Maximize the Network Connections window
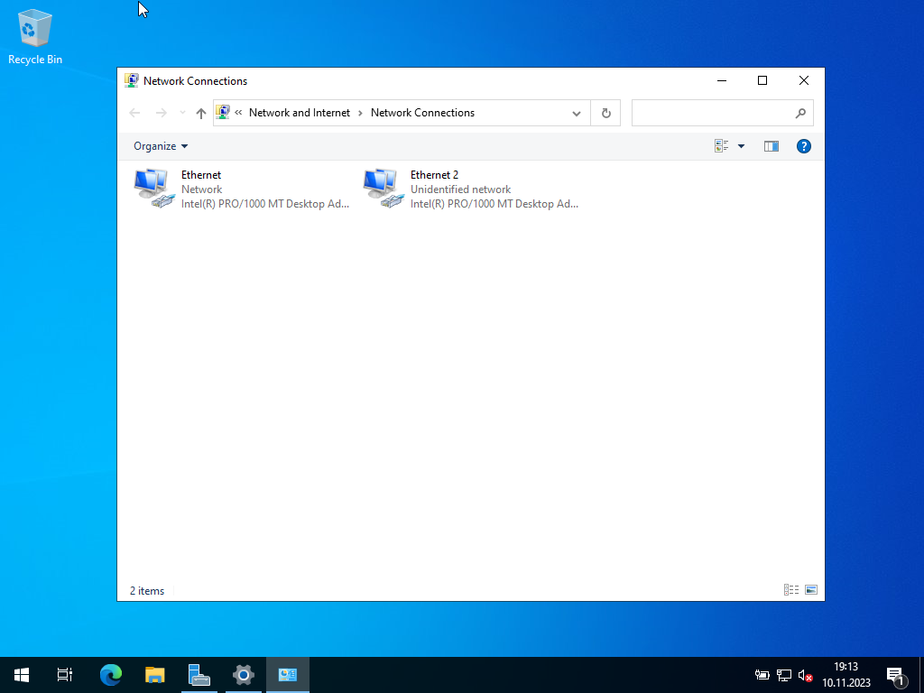The height and width of the screenshot is (693, 924). point(762,80)
